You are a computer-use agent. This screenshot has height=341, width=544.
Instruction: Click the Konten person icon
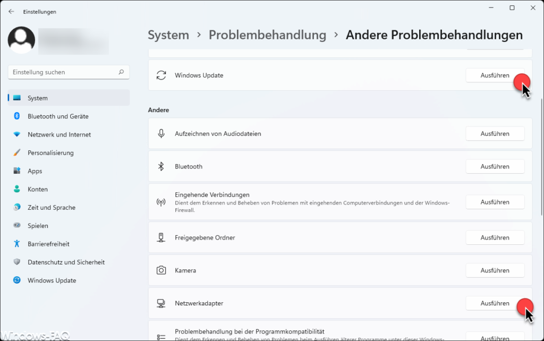point(16,189)
